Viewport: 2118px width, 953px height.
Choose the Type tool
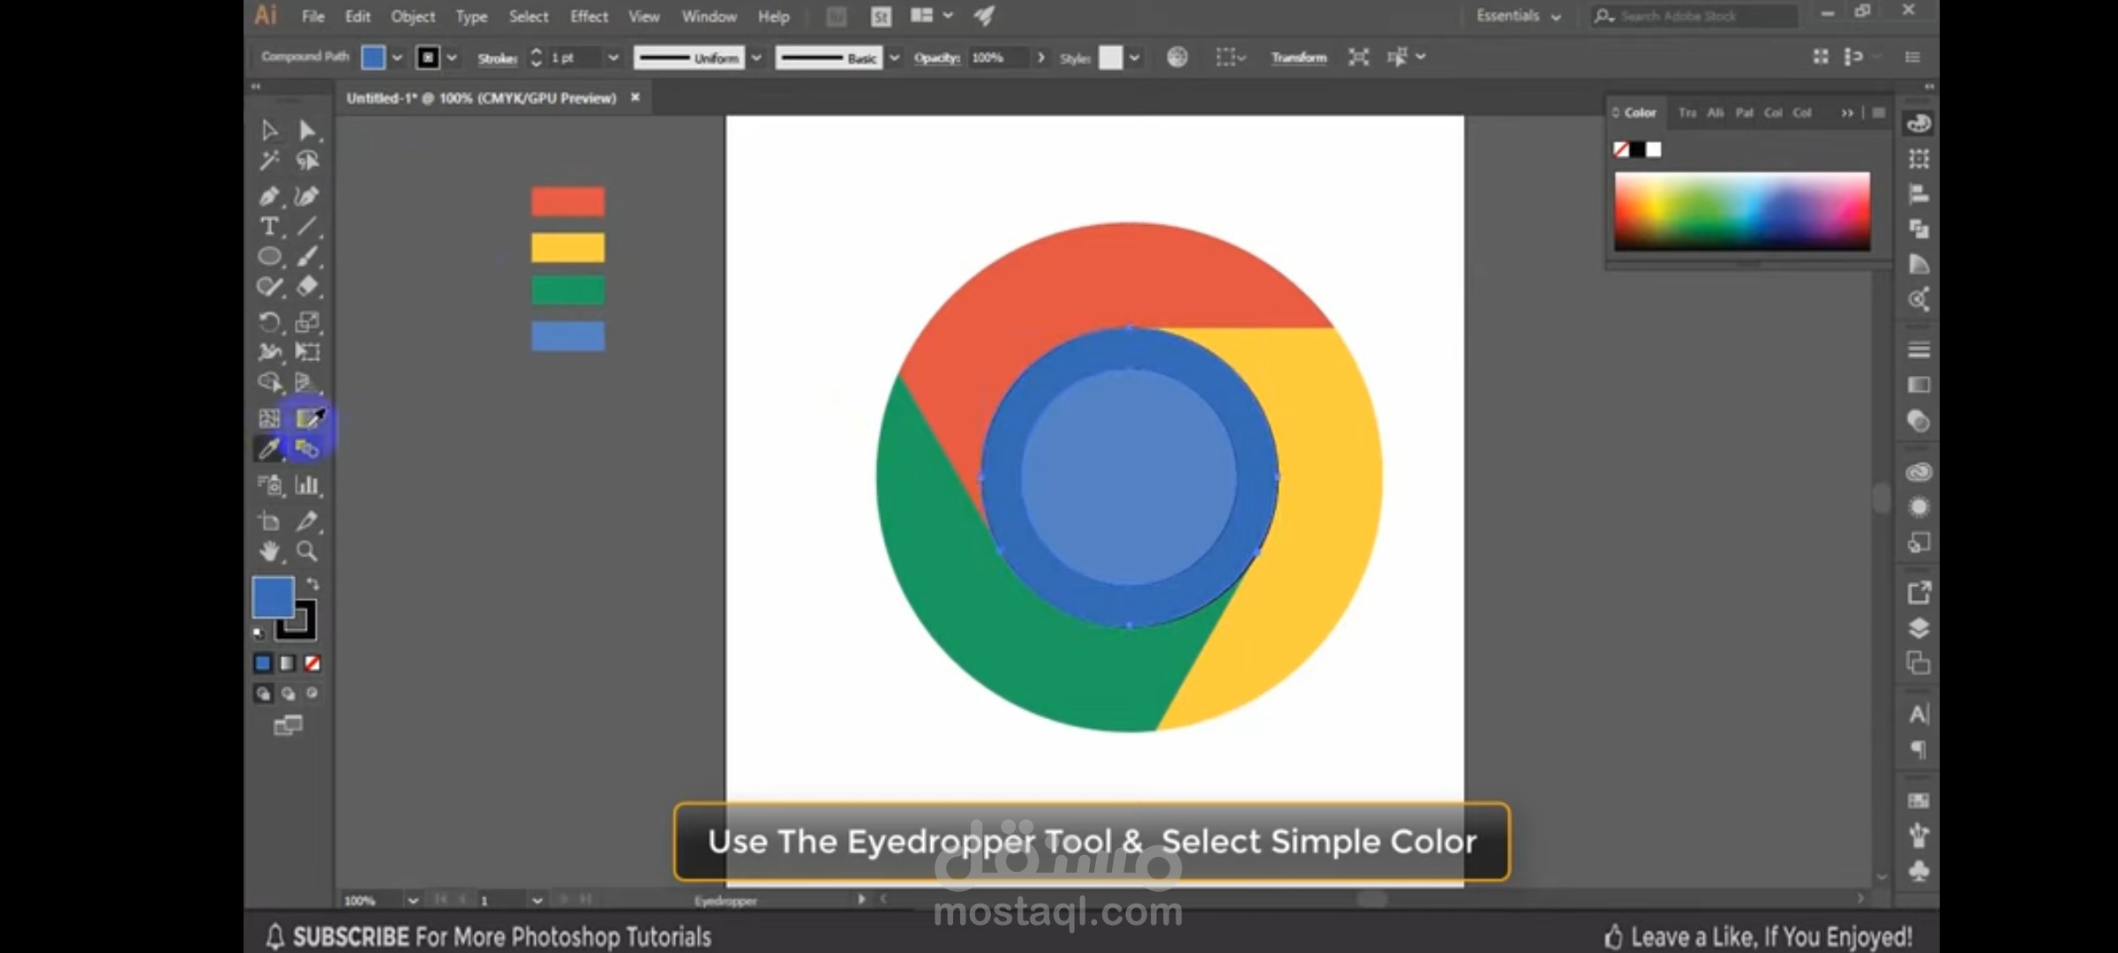point(269,227)
